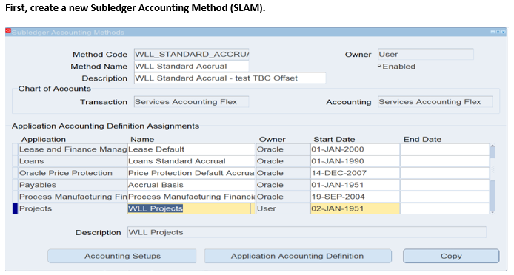Click the row selector for Projects row
The height and width of the screenshot is (275, 514).
[15, 208]
